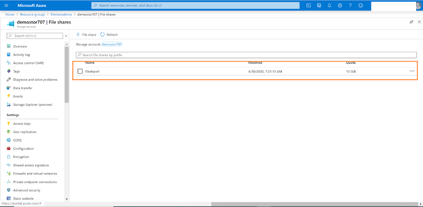
Task: Open Access keys in Settings
Action: tap(22, 123)
